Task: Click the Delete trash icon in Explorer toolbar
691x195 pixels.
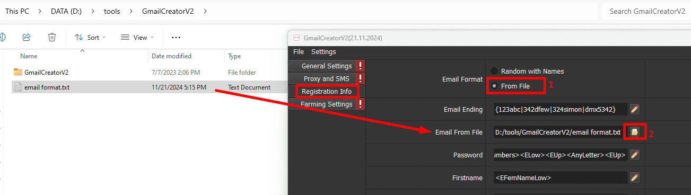Action: 52,37
